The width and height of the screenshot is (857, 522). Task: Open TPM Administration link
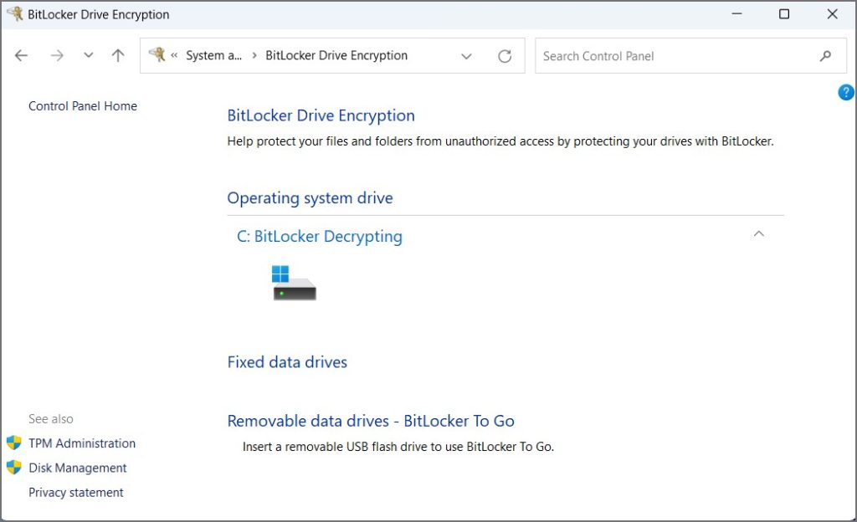[82, 443]
